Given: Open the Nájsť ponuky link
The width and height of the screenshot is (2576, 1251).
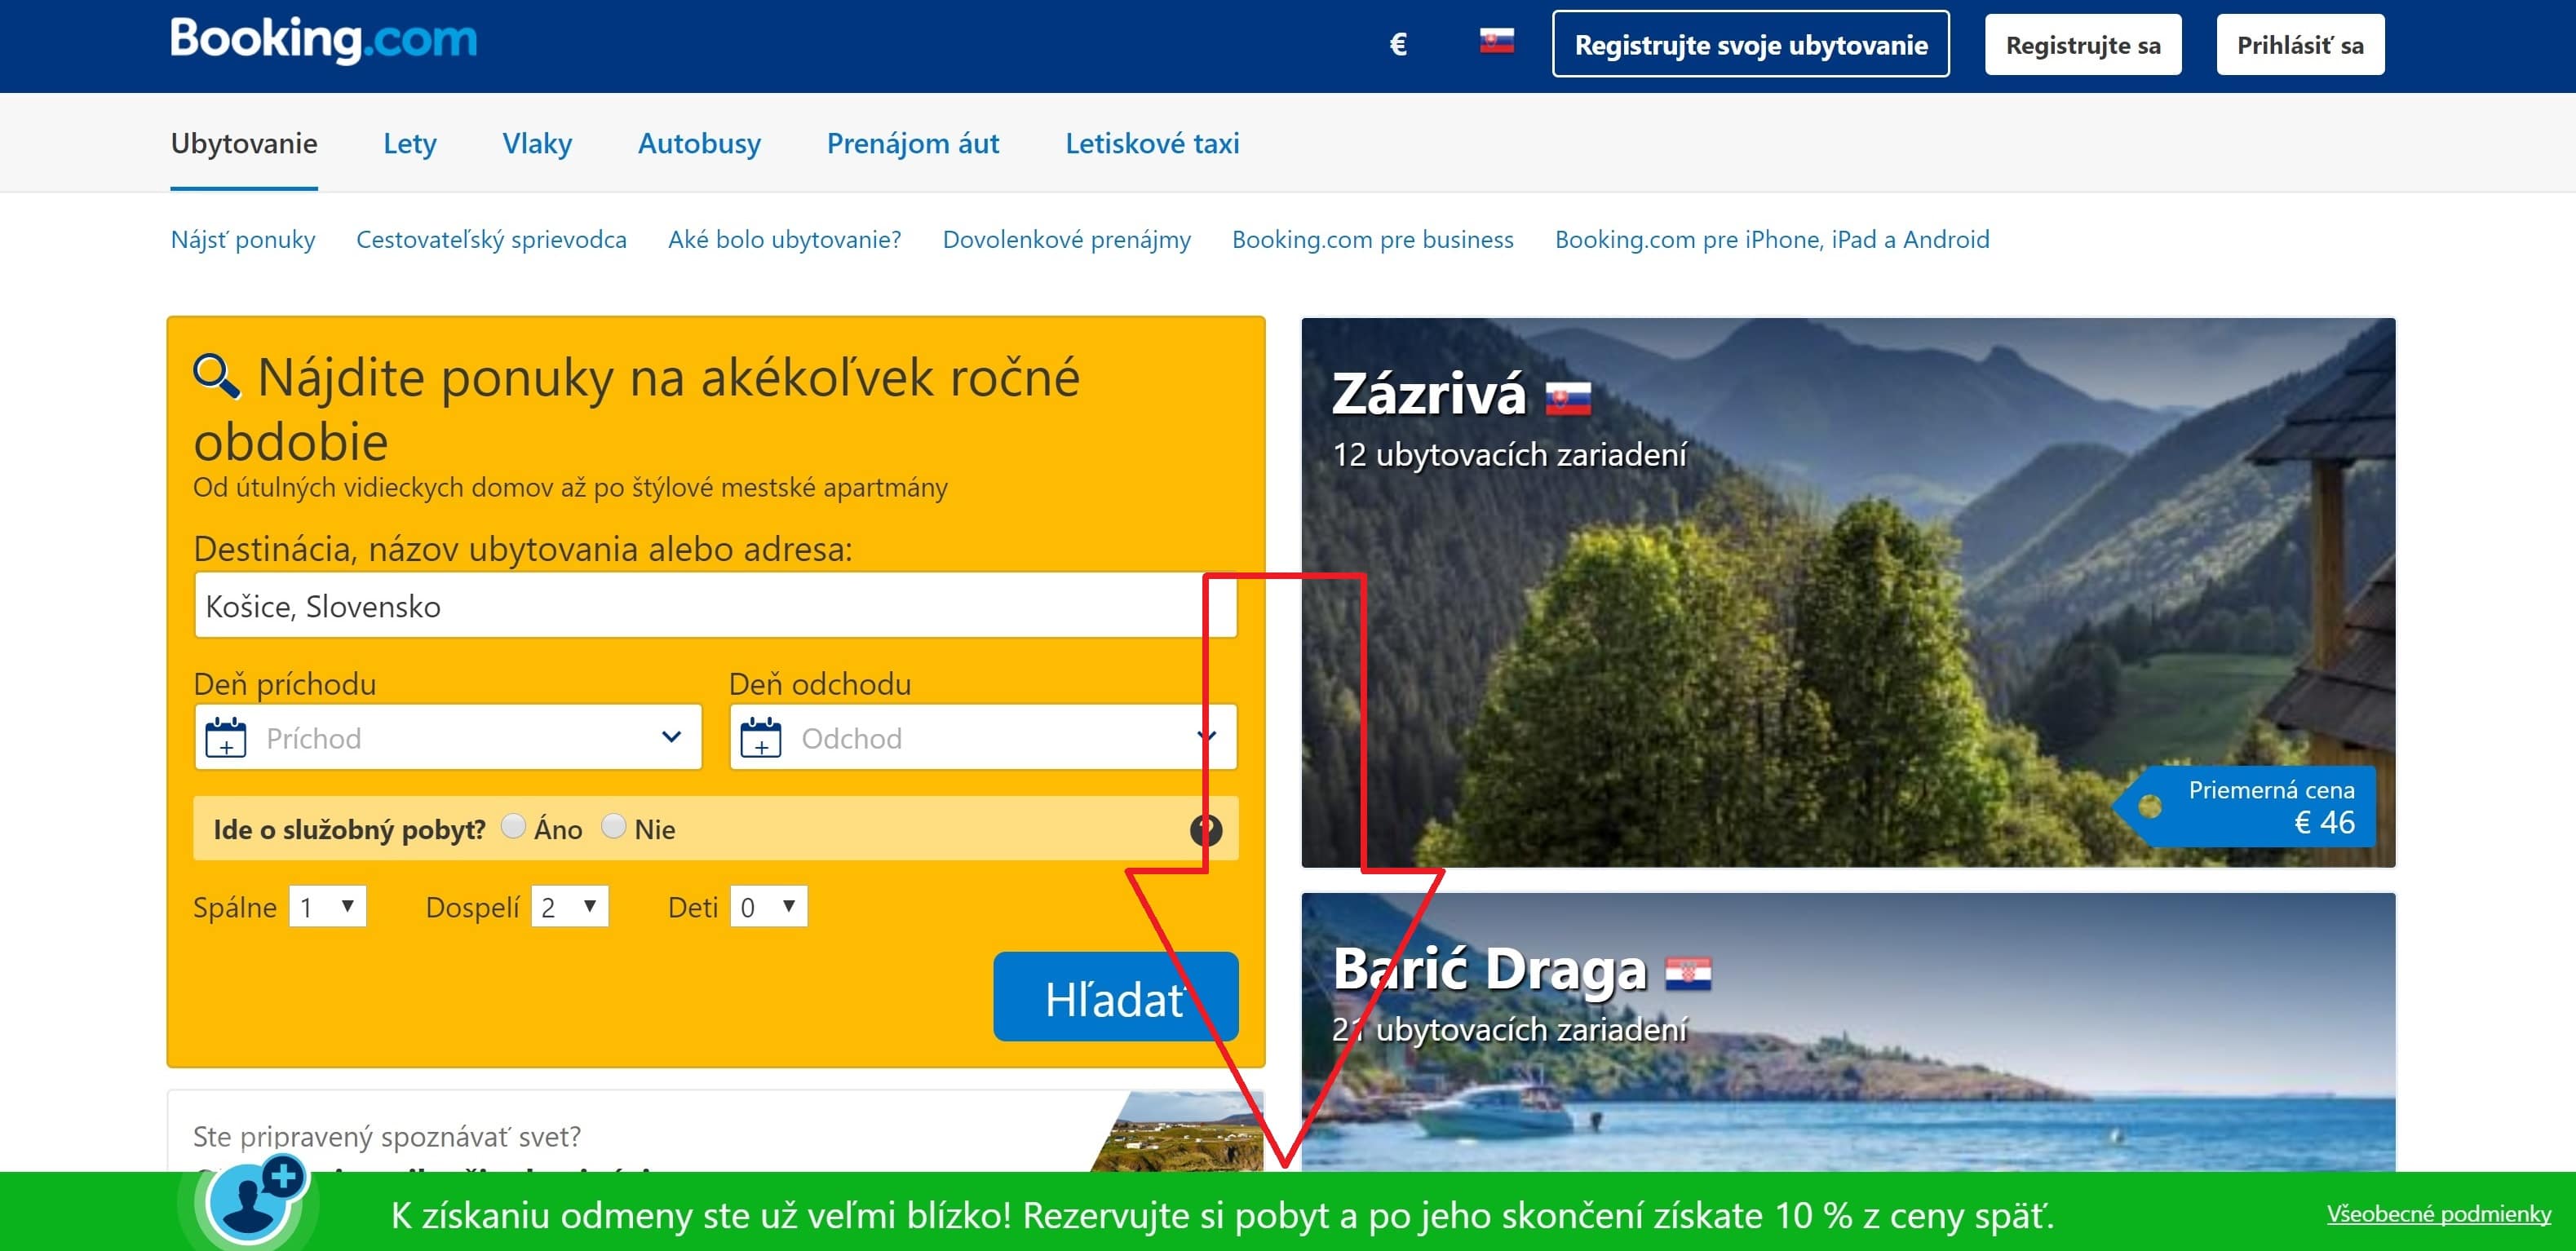Looking at the screenshot, I should [243, 239].
